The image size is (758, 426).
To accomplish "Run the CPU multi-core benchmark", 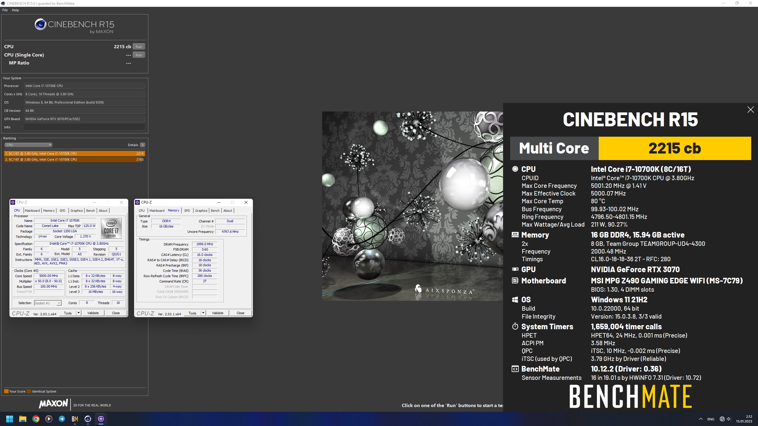I will tap(139, 46).
